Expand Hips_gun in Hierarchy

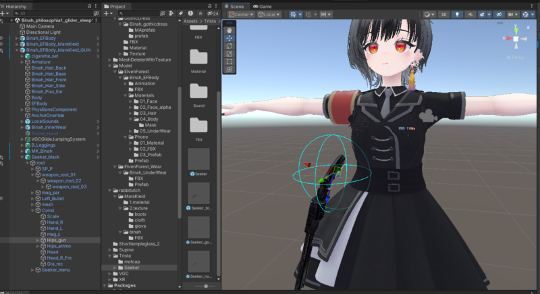38,240
